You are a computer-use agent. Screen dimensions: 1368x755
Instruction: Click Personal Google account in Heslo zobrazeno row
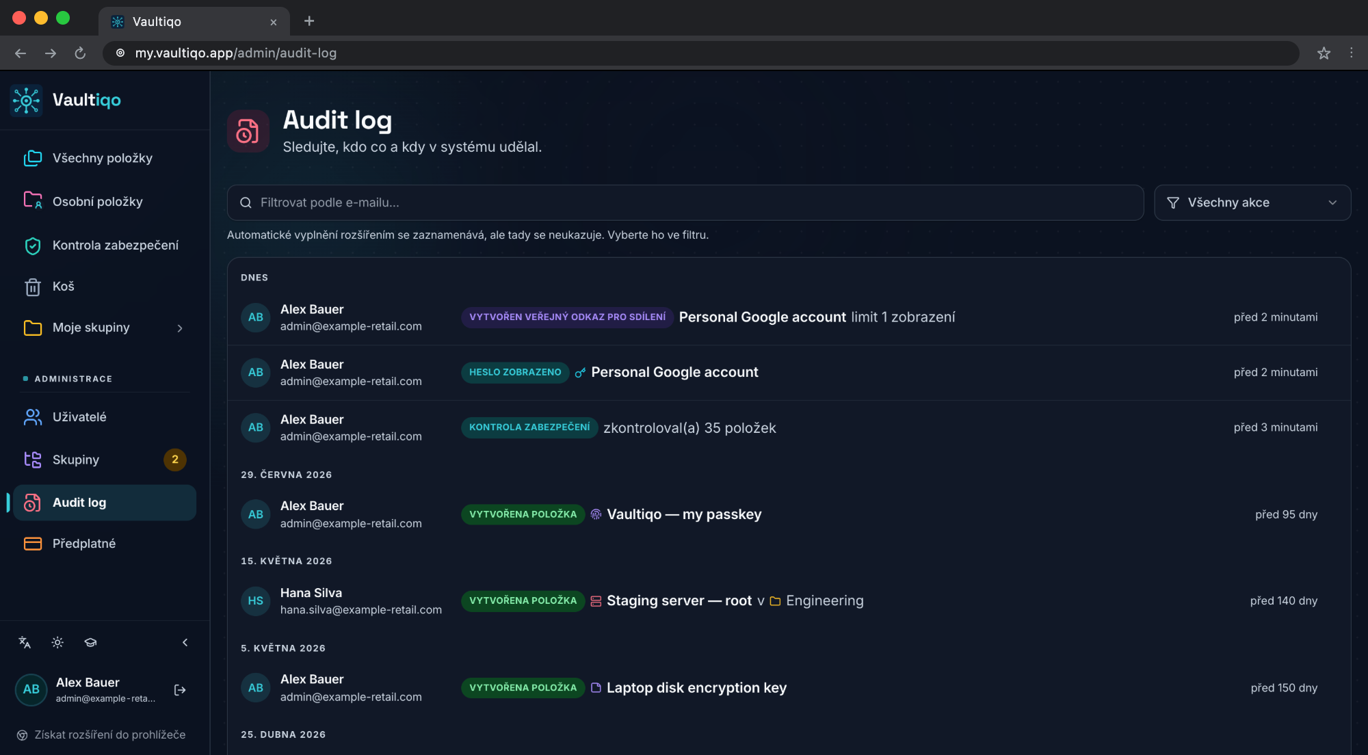click(674, 372)
